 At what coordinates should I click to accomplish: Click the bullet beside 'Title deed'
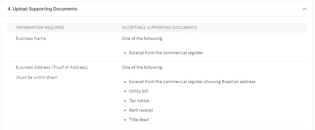point(126,120)
